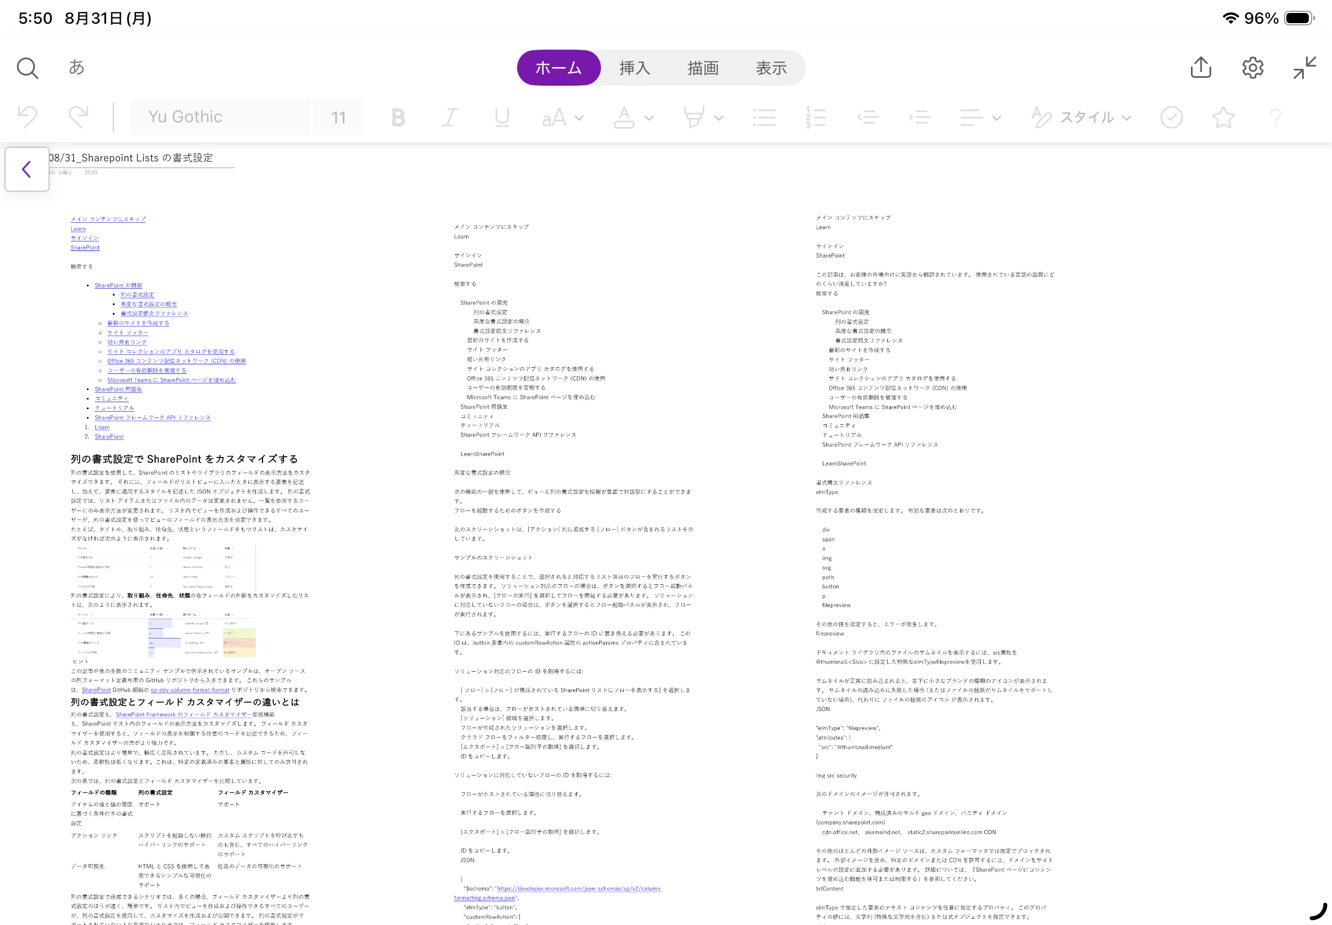Open the チュートリアル link

pos(114,408)
